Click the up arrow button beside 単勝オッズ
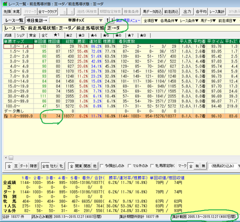Viewport: 240px width, 222px height. click(107, 20)
